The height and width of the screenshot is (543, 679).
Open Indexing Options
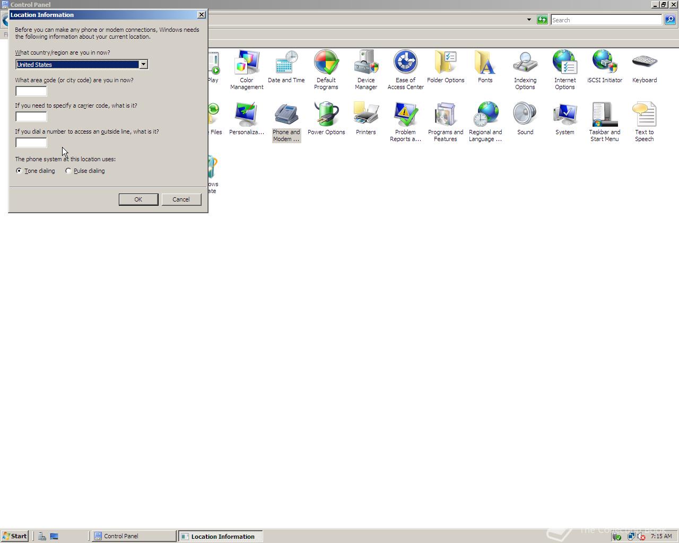pyautogui.click(x=525, y=70)
